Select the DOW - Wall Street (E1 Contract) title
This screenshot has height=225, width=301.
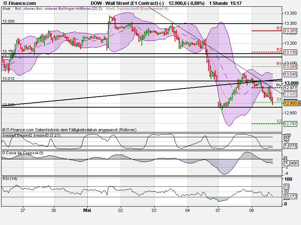tap(127, 3)
